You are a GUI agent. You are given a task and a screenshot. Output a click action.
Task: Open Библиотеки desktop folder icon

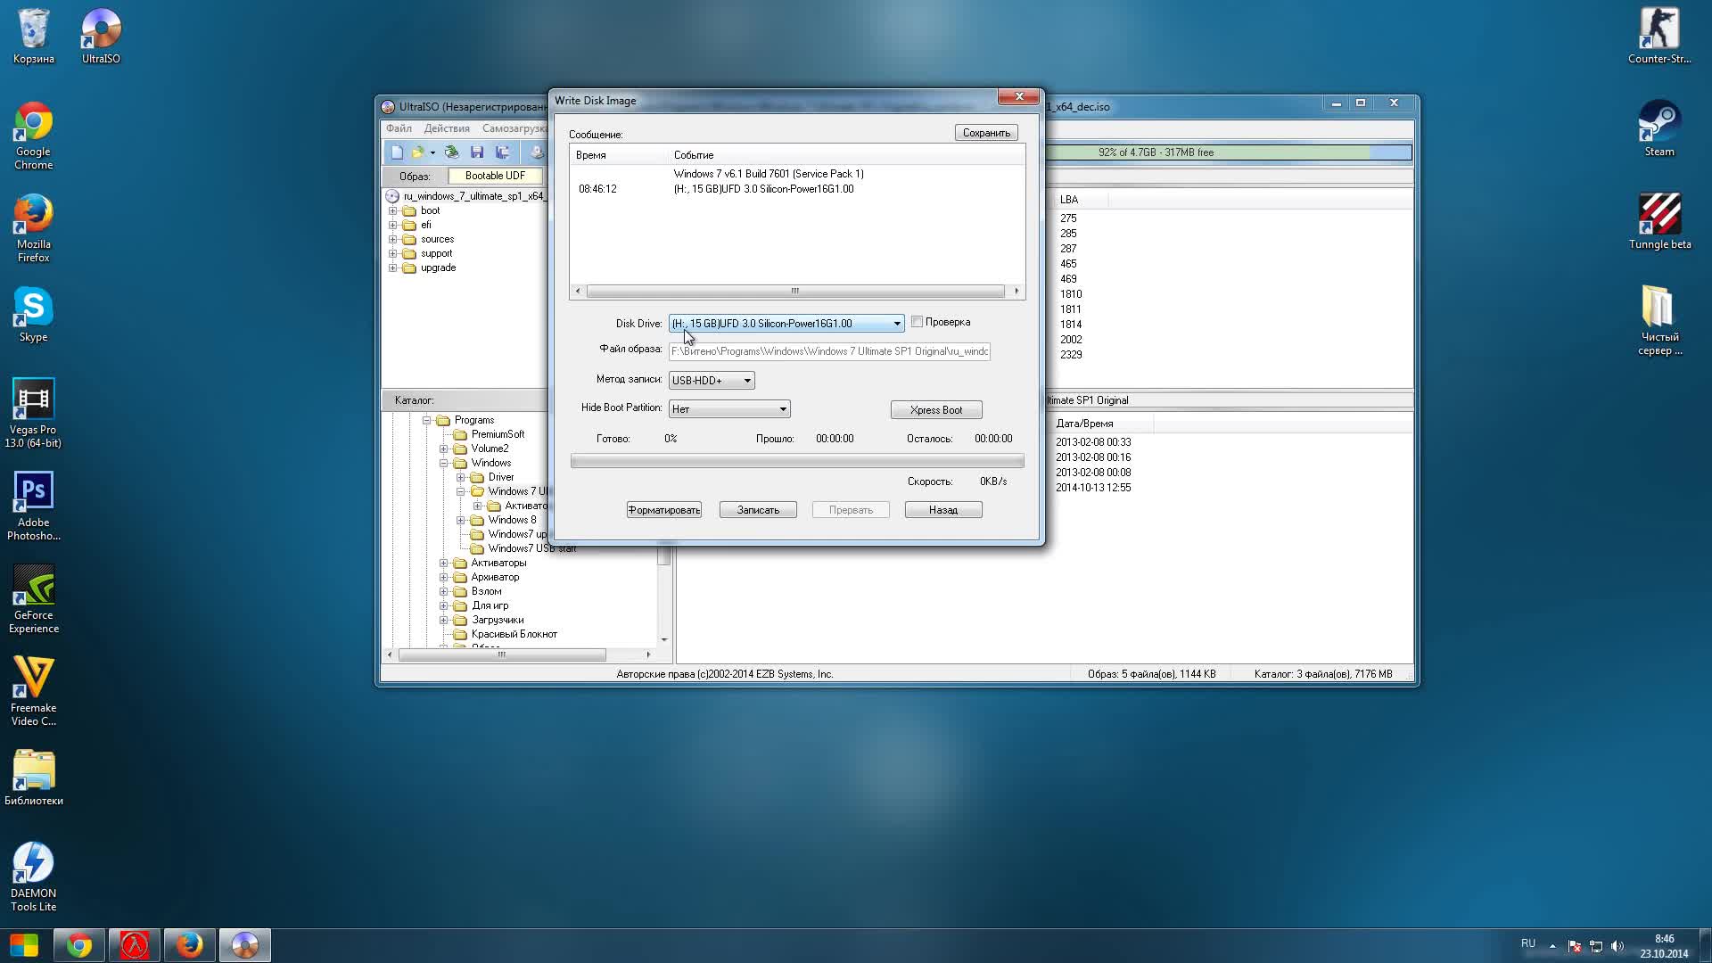click(33, 778)
